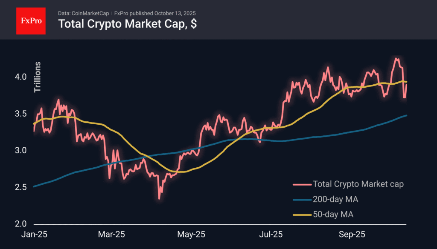The image size is (437, 249).
Task: Click the 4.0 y-axis value
Action: [21, 77]
